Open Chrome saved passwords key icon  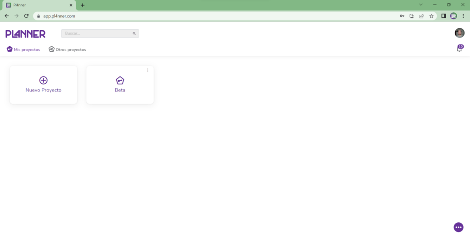coord(402,16)
